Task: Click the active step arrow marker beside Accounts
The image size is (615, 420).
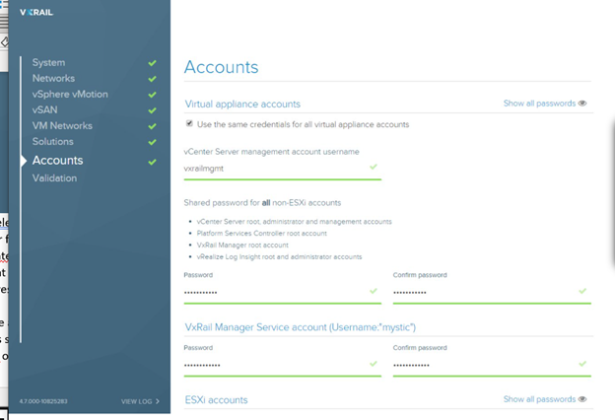Action: (24, 161)
